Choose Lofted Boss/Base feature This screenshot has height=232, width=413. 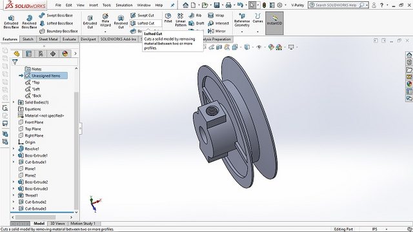coord(56,23)
